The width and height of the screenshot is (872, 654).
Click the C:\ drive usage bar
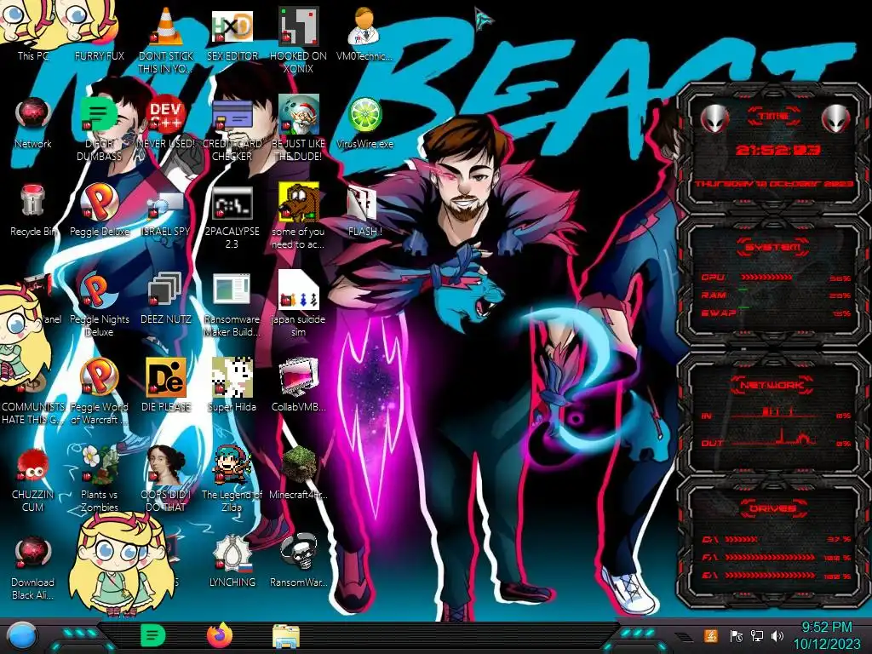[741, 539]
